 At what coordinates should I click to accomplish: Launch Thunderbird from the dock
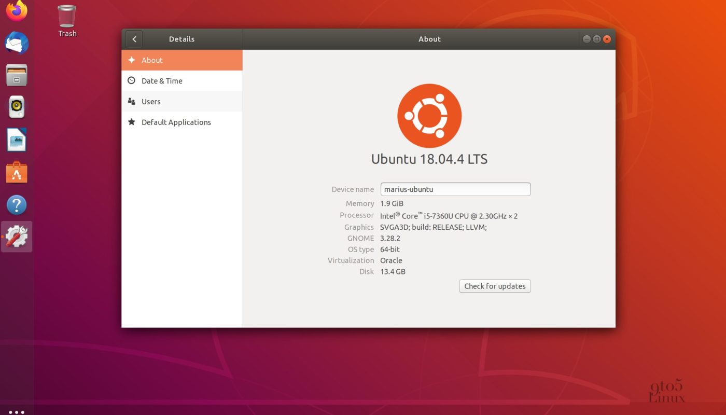[x=16, y=44]
